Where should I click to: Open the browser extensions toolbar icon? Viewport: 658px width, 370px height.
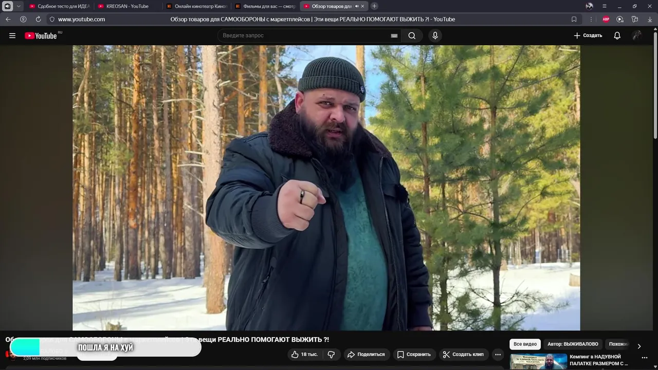coord(635,19)
